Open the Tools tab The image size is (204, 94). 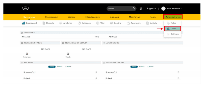(153, 17)
